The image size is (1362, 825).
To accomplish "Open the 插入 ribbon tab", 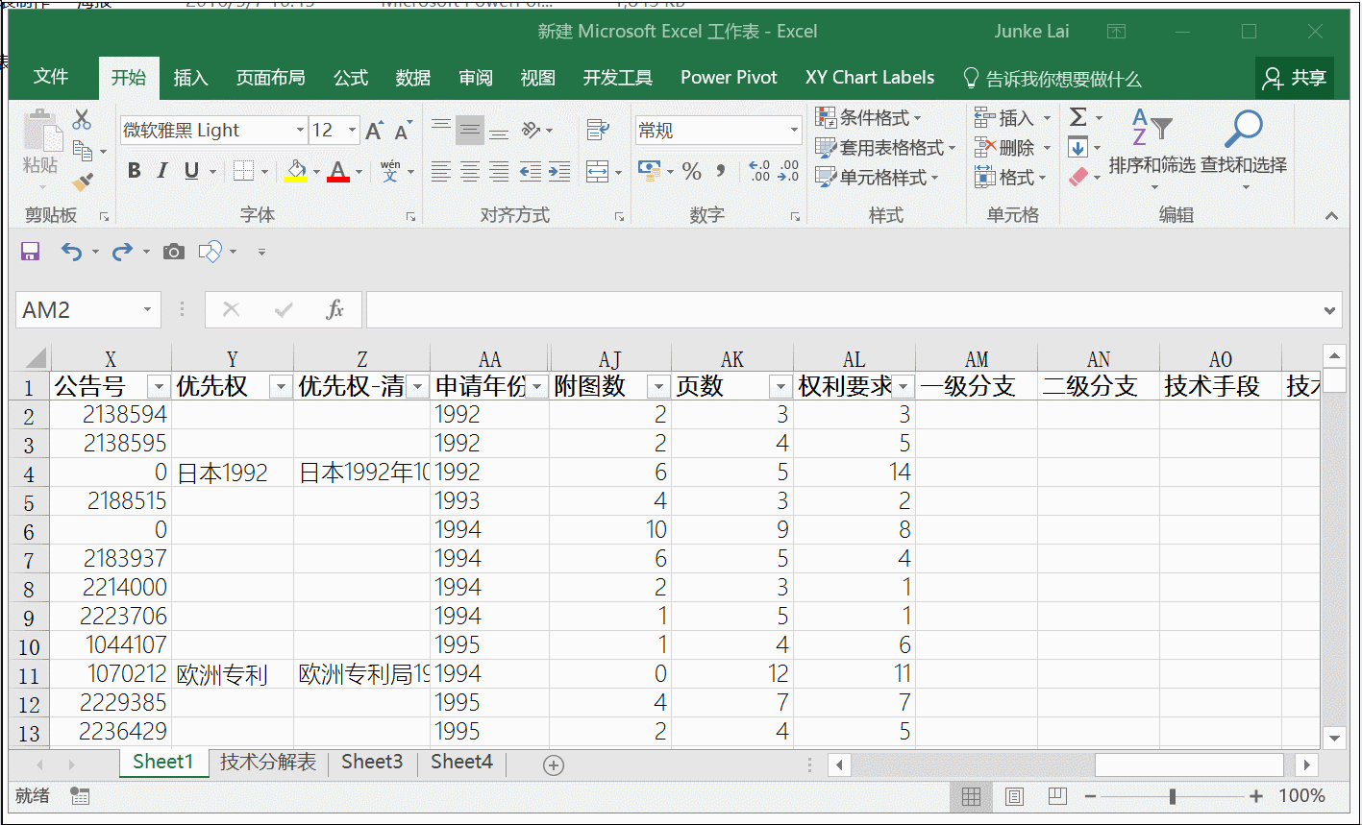I will [190, 78].
